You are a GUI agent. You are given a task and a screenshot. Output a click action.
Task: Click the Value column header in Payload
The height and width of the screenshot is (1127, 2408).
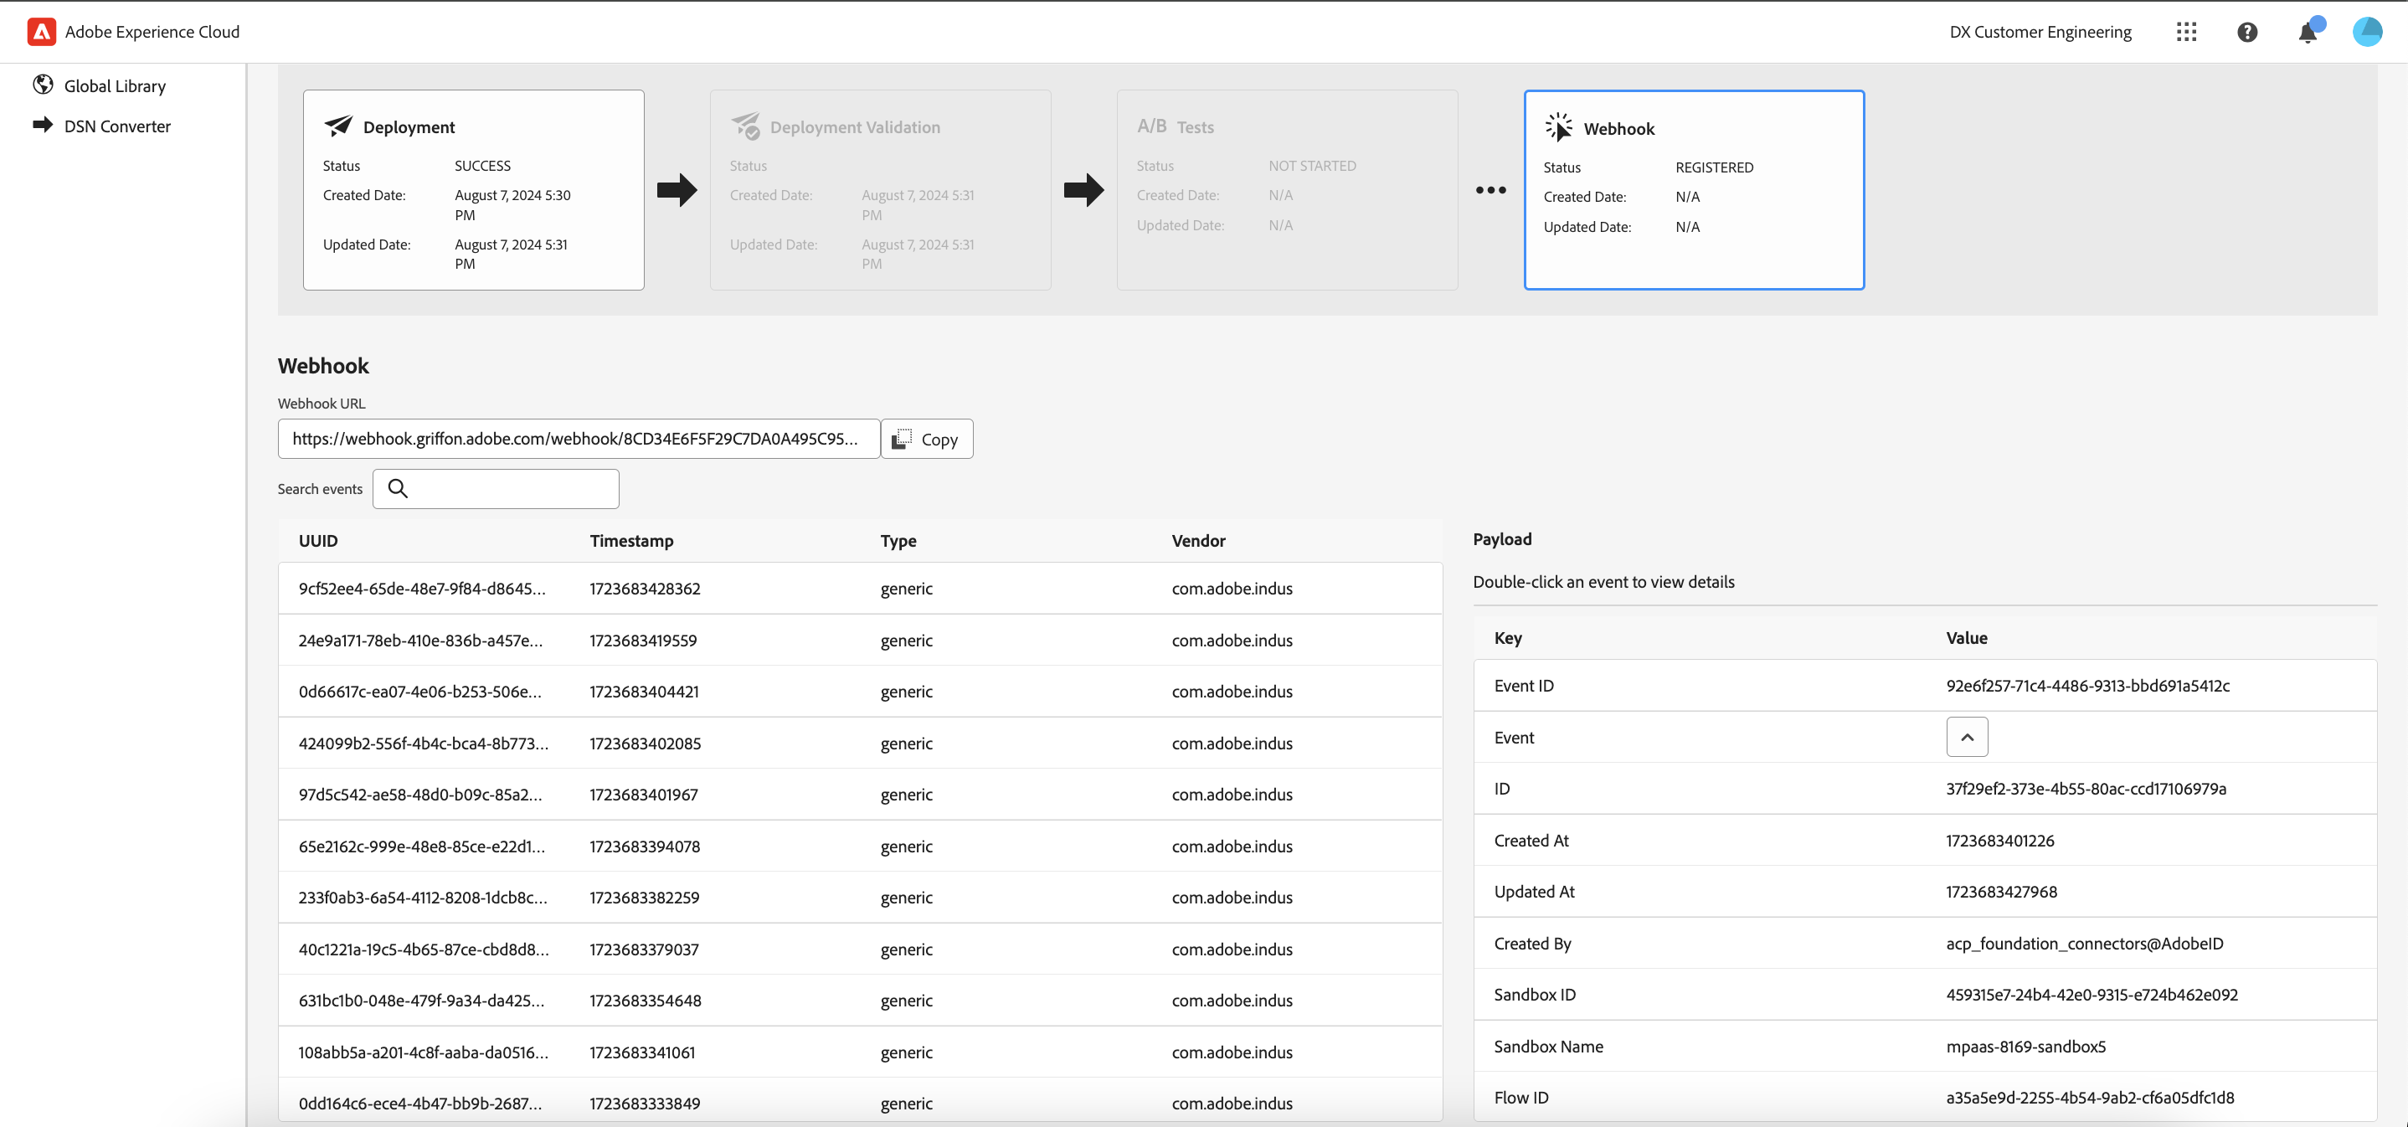pyautogui.click(x=1967, y=637)
